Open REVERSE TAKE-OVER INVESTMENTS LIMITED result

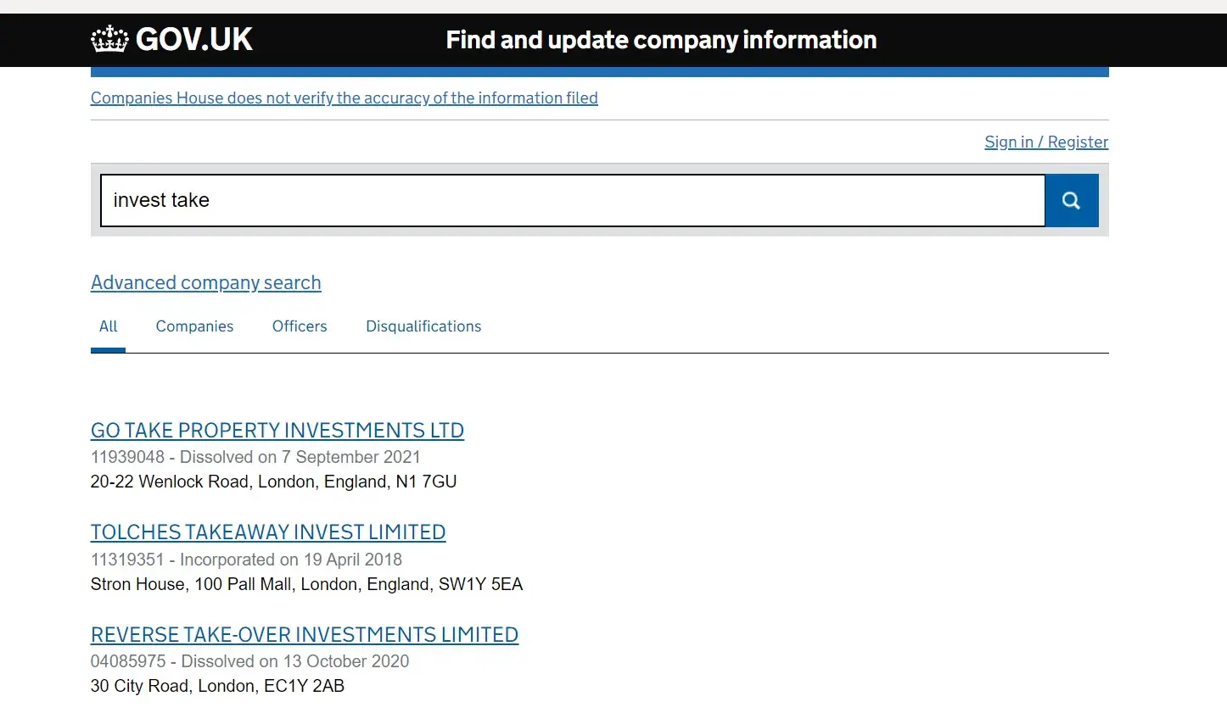305,635
